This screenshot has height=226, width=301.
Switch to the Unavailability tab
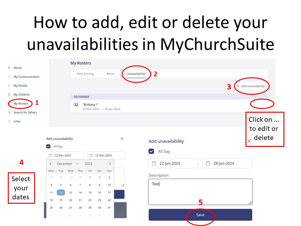136,73
